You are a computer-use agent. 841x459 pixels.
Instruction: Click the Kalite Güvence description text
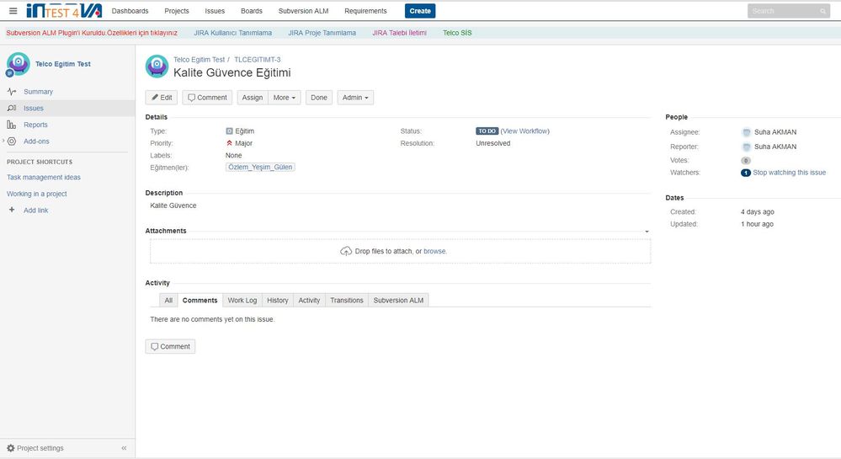point(173,205)
